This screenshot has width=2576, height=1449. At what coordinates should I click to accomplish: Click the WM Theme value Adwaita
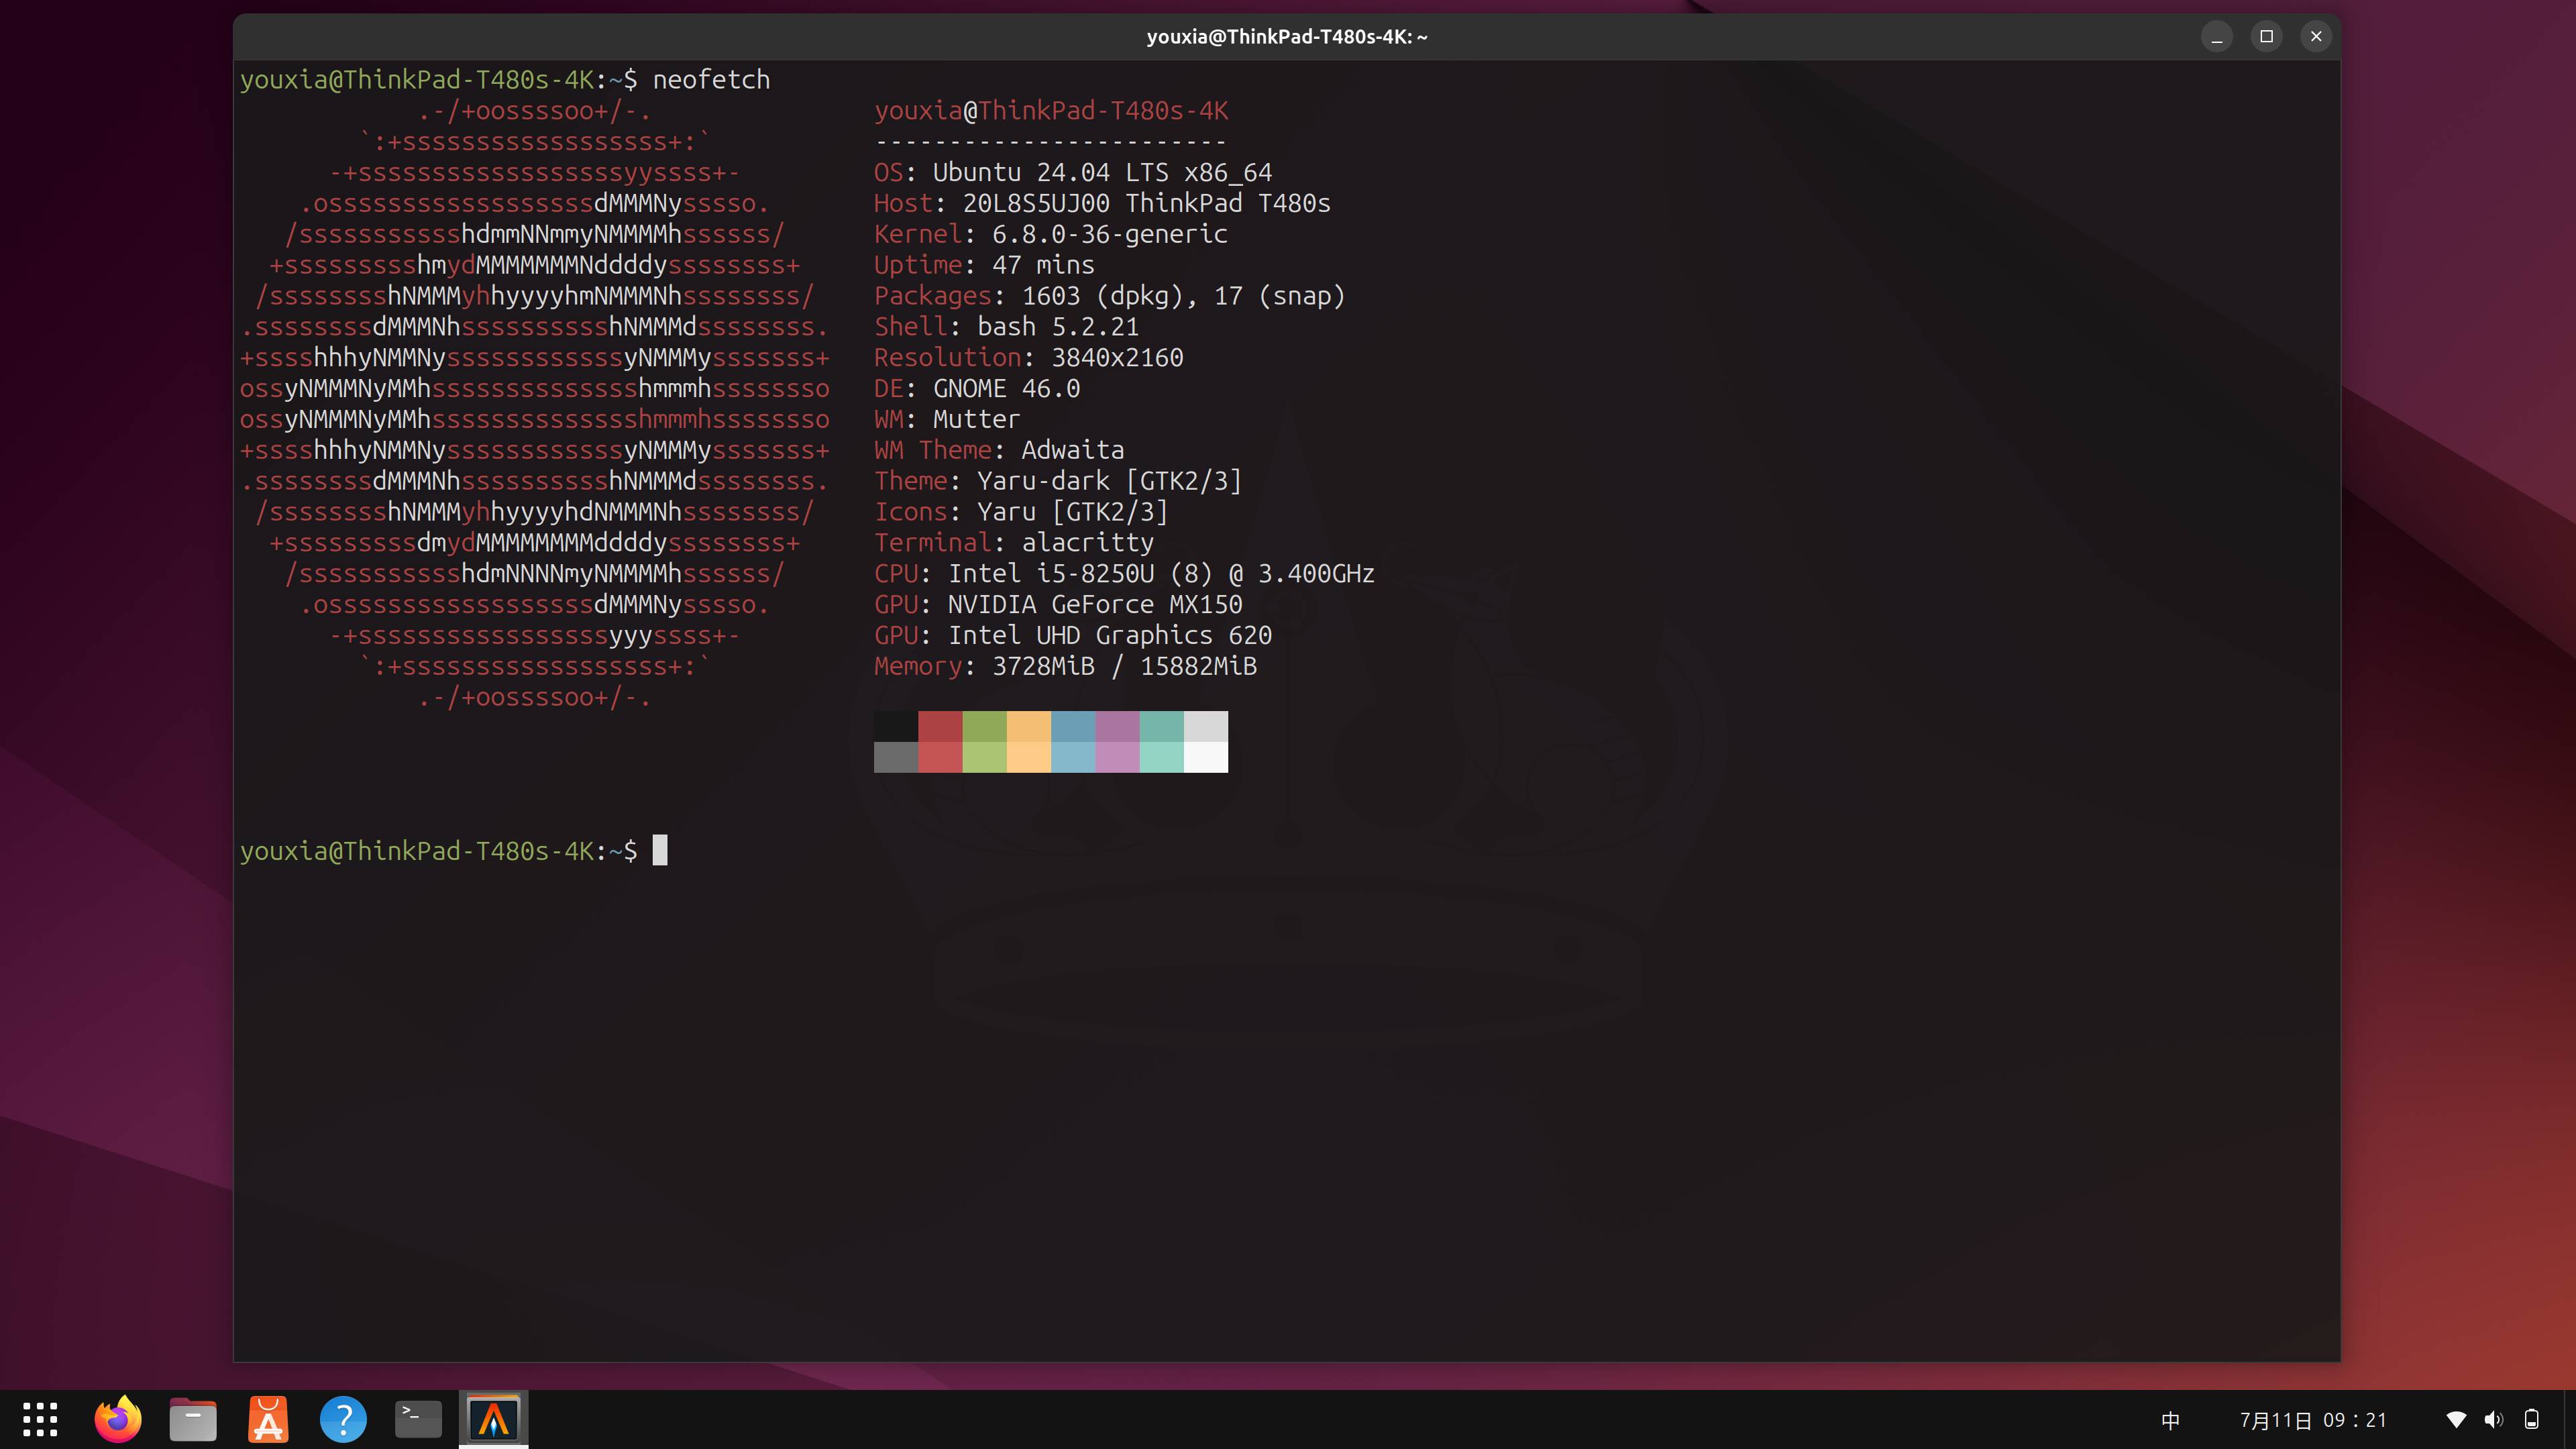[1073, 450]
